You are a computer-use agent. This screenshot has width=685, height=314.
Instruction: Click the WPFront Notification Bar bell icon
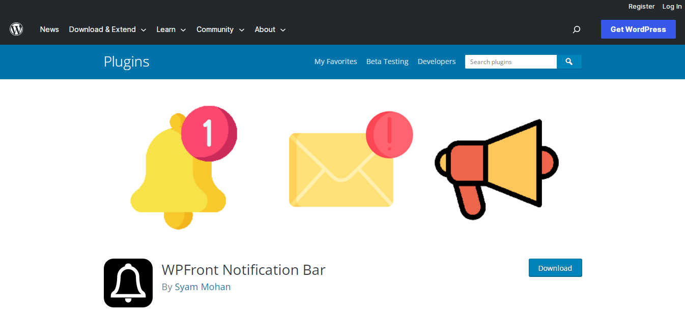[128, 283]
